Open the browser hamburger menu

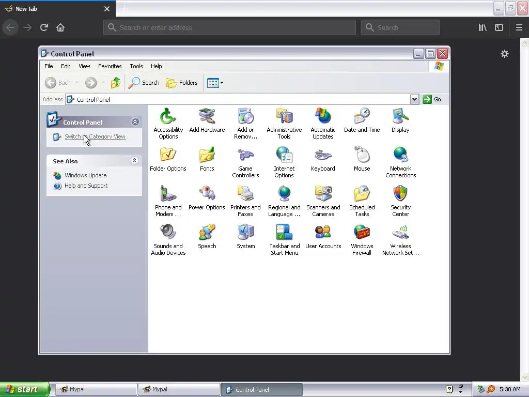pyautogui.click(x=519, y=27)
